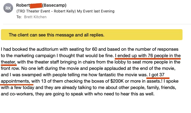Click the red redaction block over sender name
Viewport: 191px width, 113px height.
[36, 6]
